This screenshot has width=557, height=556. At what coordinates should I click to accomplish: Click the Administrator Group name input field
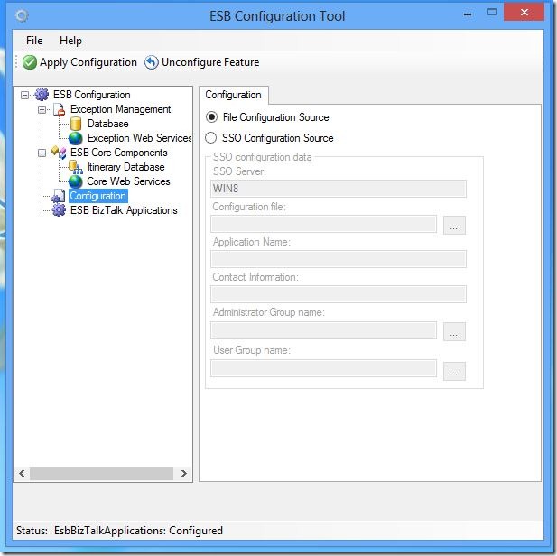click(323, 330)
